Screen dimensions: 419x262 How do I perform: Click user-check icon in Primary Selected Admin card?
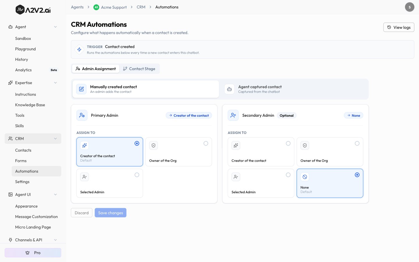coord(85,177)
